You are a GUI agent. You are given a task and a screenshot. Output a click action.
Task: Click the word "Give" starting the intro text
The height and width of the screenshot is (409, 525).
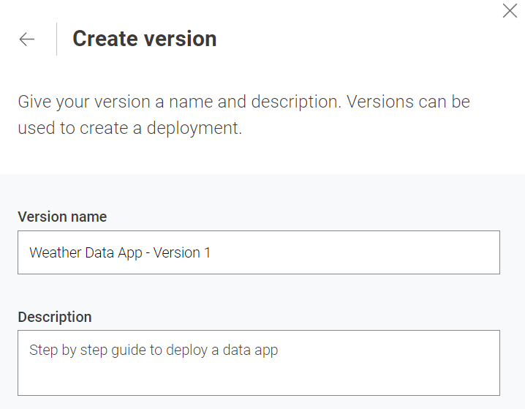(x=34, y=101)
